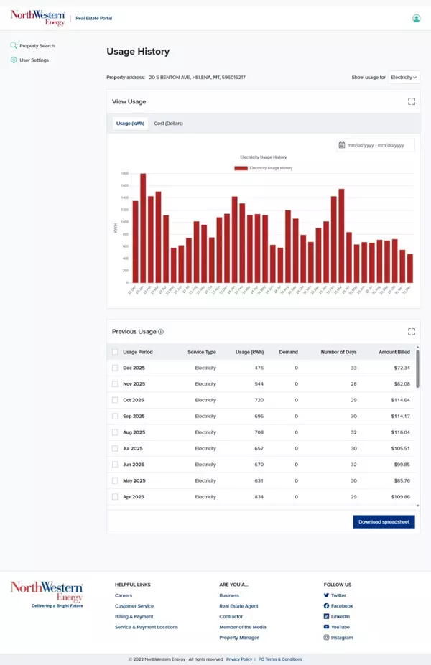Viewport: 431px width, 665px height.
Task: Click the Property Search magnifier icon
Action: [x=14, y=45]
